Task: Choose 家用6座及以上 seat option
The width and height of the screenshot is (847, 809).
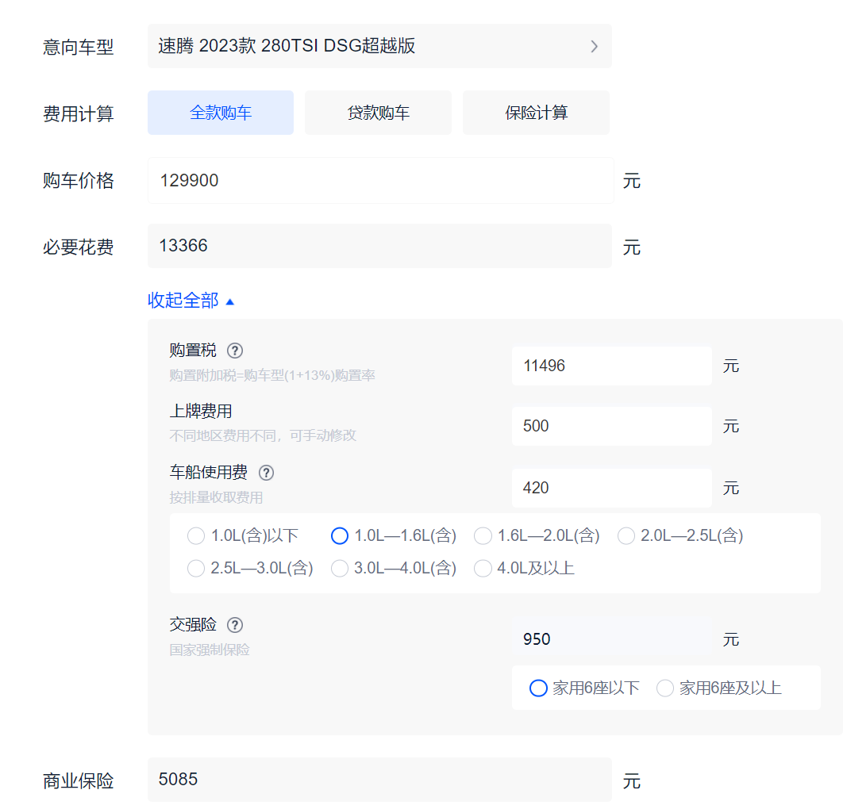Action: point(665,688)
